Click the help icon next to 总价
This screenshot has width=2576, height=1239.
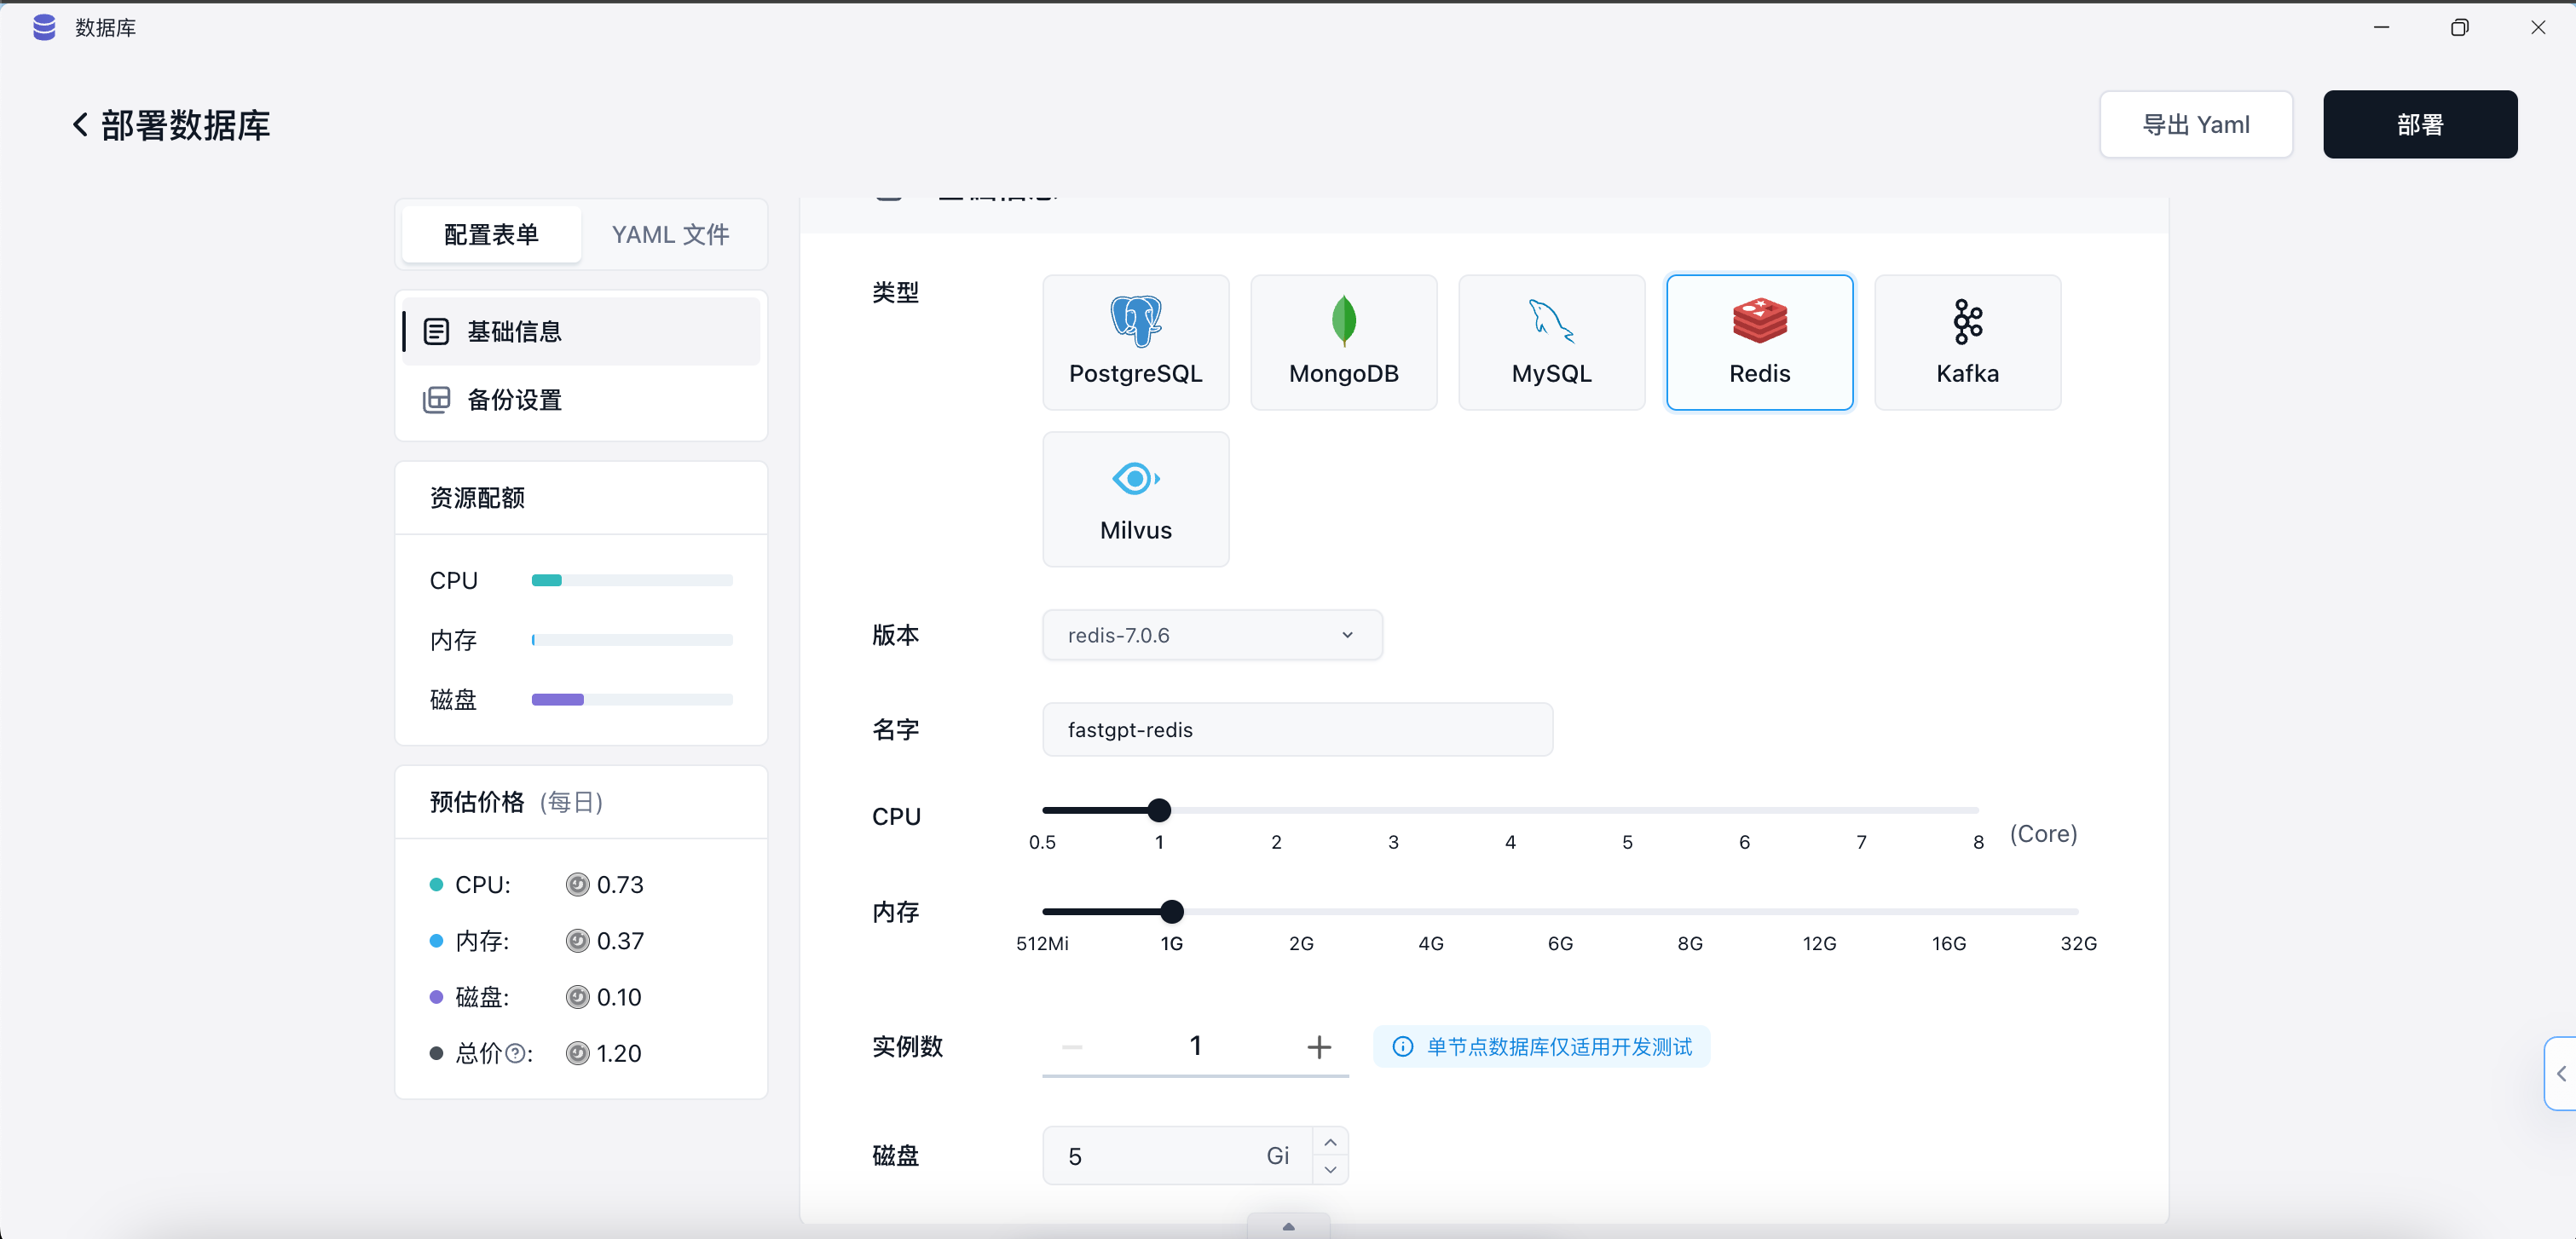[x=515, y=1053]
